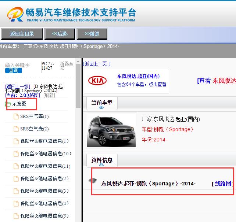The height and width of the screenshot is (222, 236).
Task: Click the signal icon under 当前车型 tab
Action: pyautogui.click(x=101, y=107)
